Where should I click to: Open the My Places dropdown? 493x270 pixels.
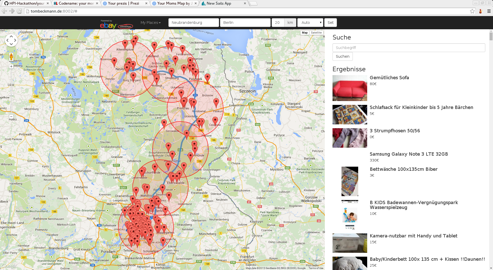click(151, 23)
